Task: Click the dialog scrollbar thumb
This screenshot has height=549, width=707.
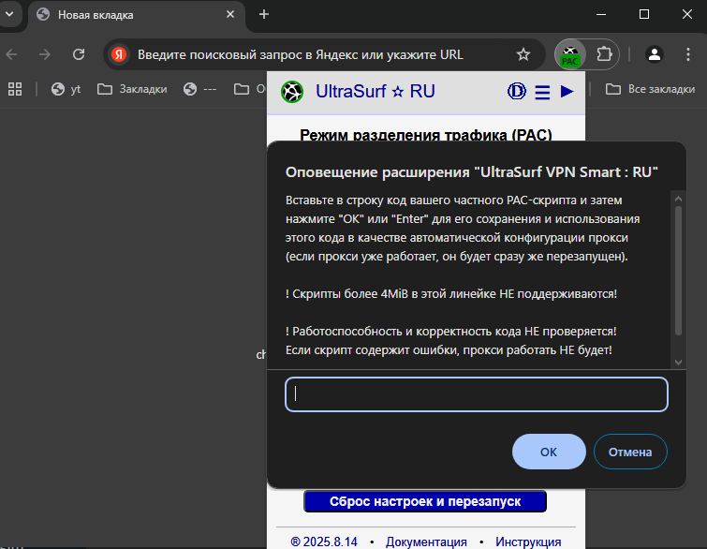Action: (678, 271)
